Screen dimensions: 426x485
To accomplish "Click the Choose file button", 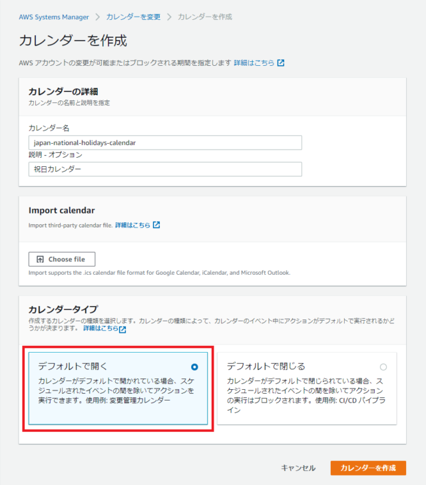I will point(62,259).
